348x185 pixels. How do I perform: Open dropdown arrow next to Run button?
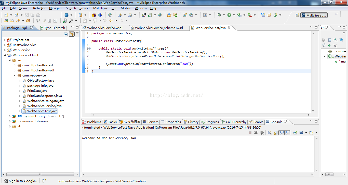point(234,15)
